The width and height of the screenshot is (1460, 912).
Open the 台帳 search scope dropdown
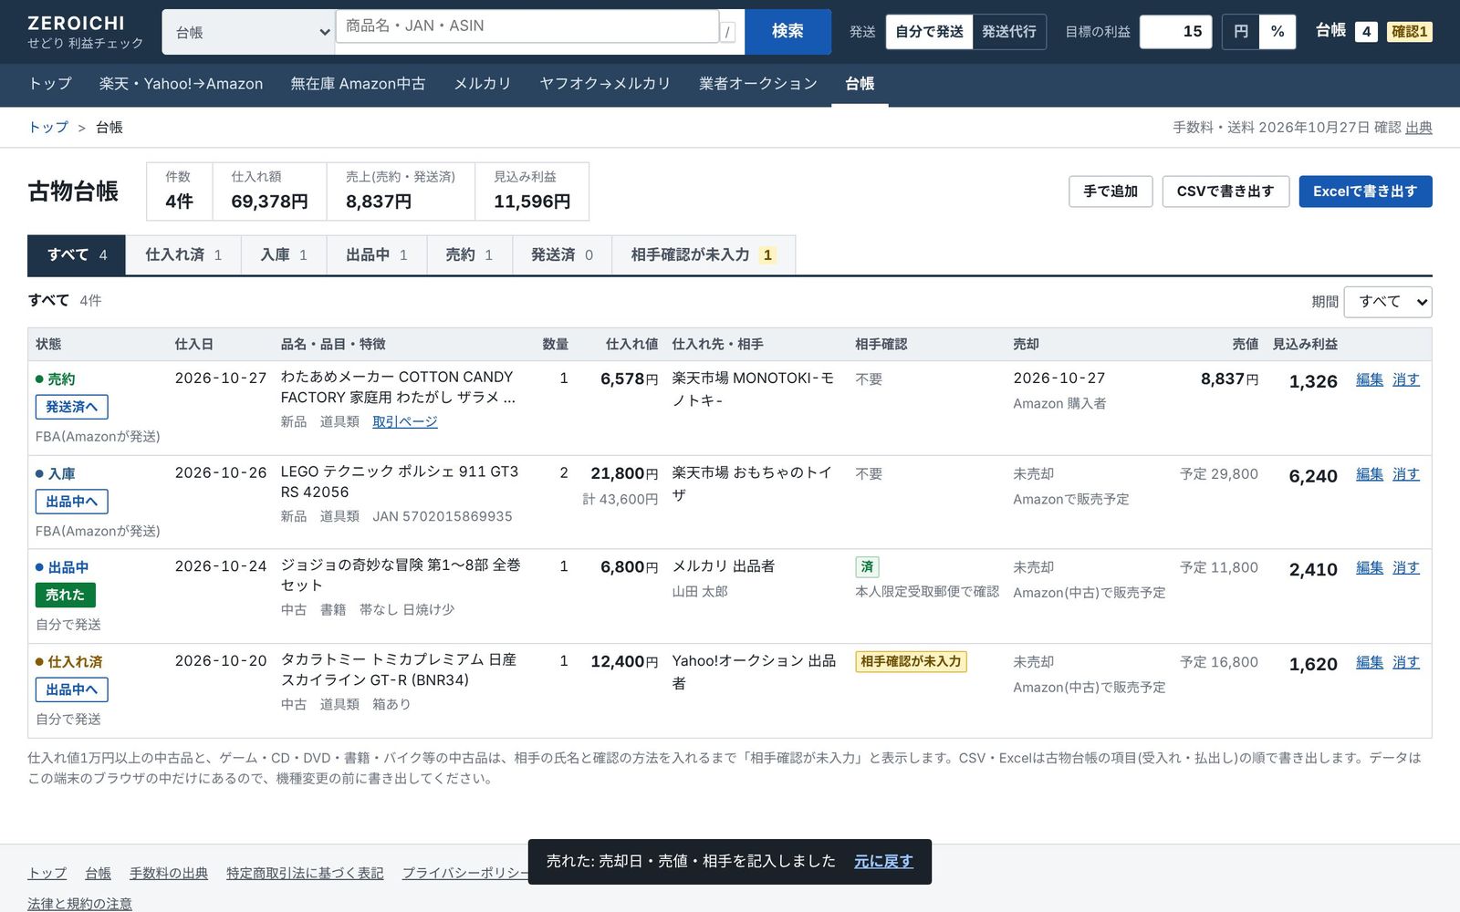248,32
